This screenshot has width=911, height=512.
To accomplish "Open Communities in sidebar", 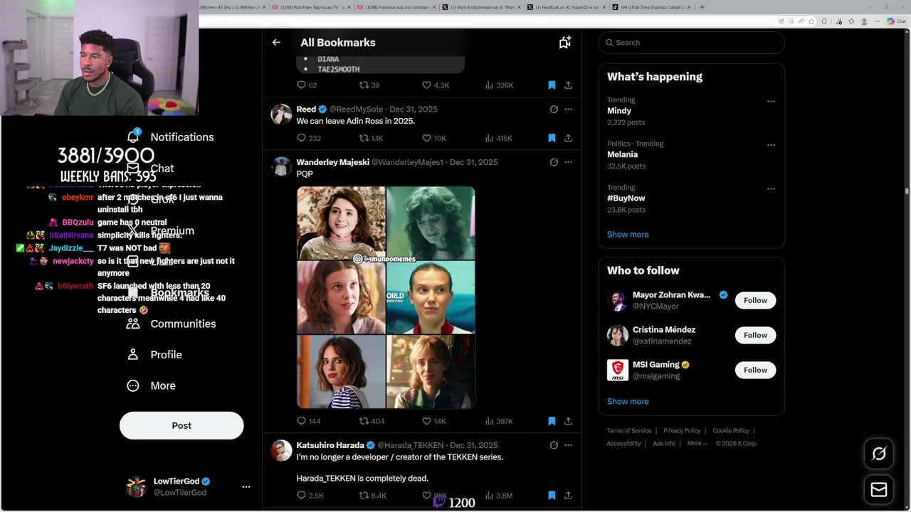I will click(171, 324).
